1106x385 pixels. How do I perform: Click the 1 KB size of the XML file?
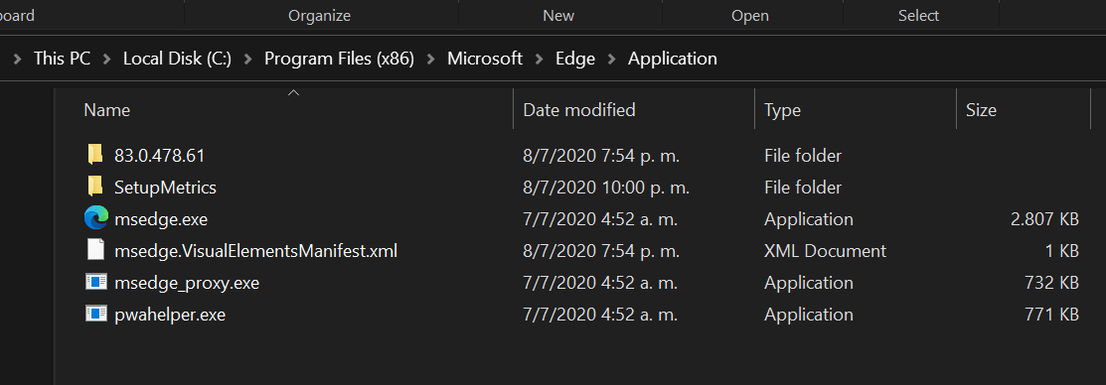click(x=1061, y=251)
